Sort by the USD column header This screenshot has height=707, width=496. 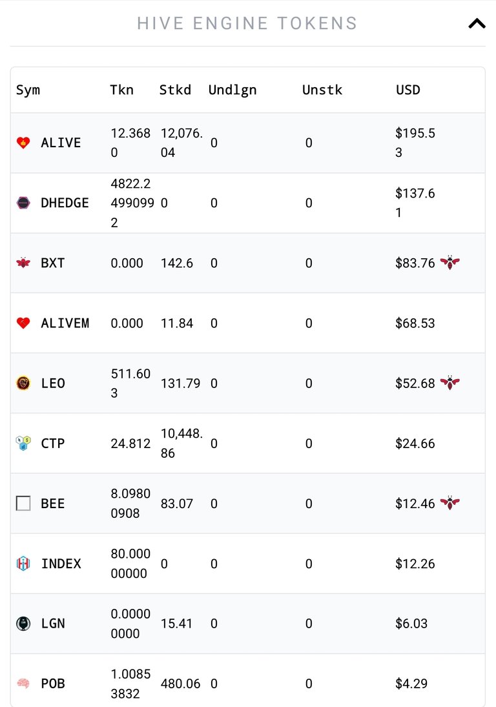coord(408,90)
